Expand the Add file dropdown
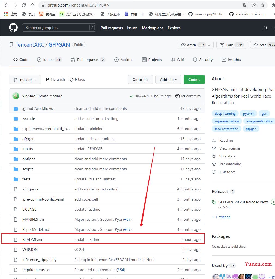The height and width of the screenshot is (279, 275). point(168,80)
